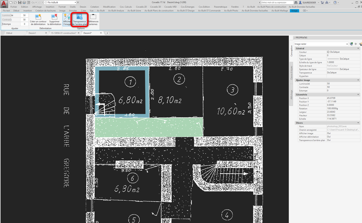The image size is (362, 223).
Task: Click the binoculars search icon
Action: pos(296,3)
